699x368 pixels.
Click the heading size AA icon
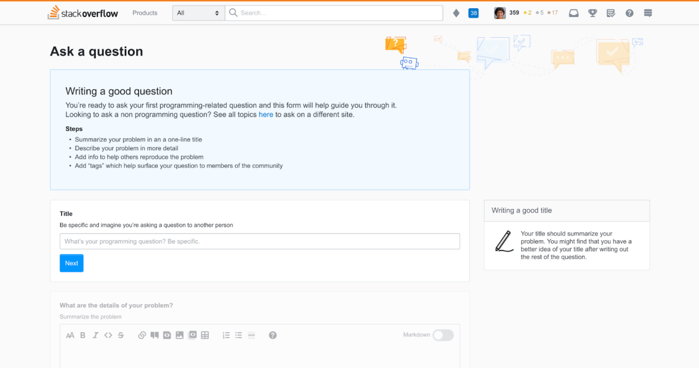coord(70,335)
